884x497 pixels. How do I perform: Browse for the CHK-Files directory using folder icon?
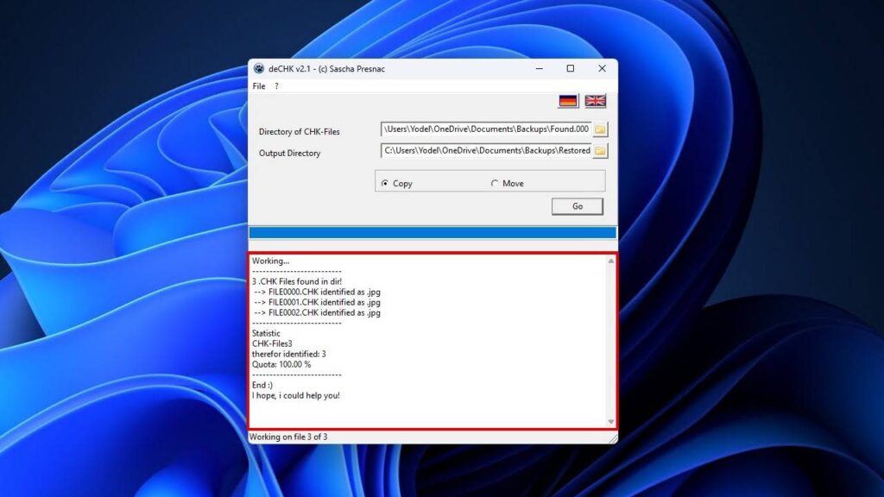[x=600, y=129]
